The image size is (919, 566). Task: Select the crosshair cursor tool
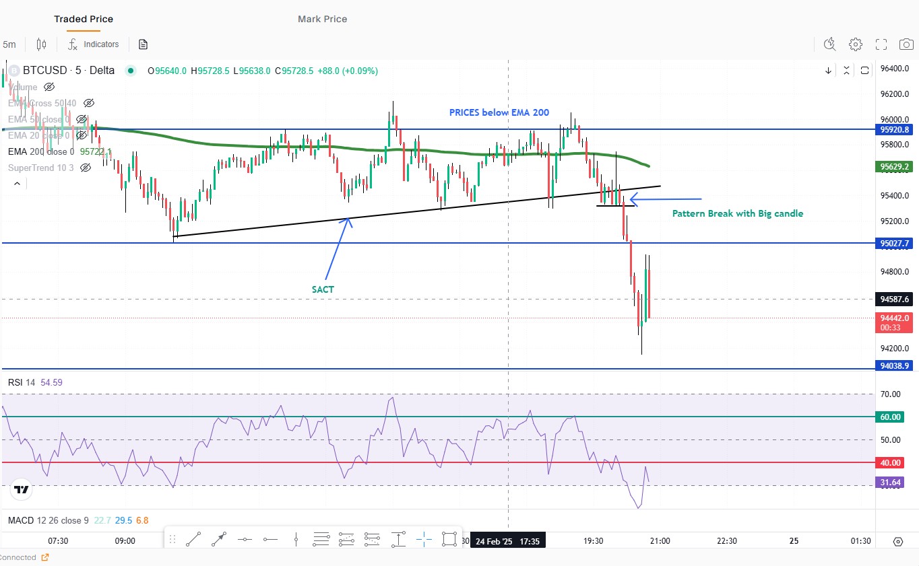[x=424, y=539]
